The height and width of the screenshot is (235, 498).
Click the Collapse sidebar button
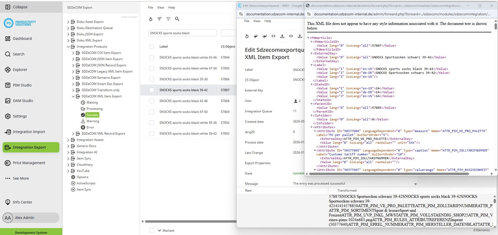tap(17, 7)
